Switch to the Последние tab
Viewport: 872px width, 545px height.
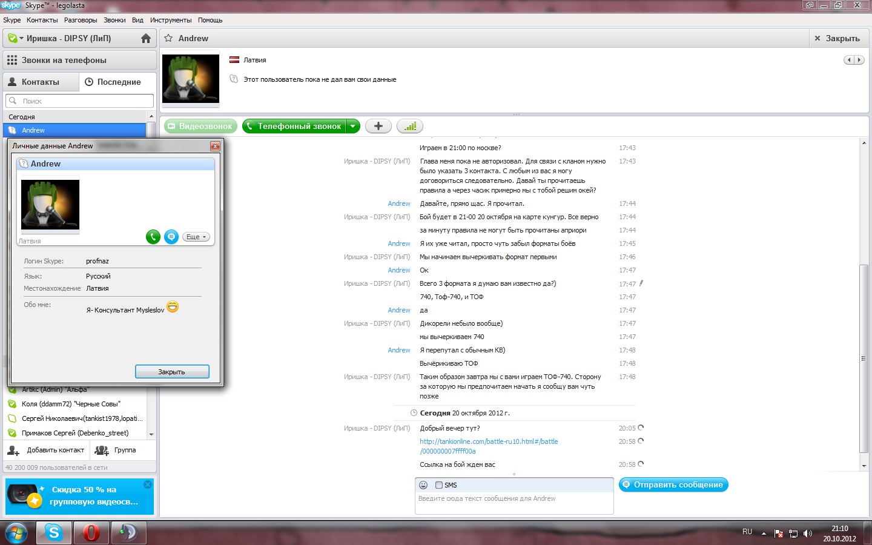(x=117, y=82)
